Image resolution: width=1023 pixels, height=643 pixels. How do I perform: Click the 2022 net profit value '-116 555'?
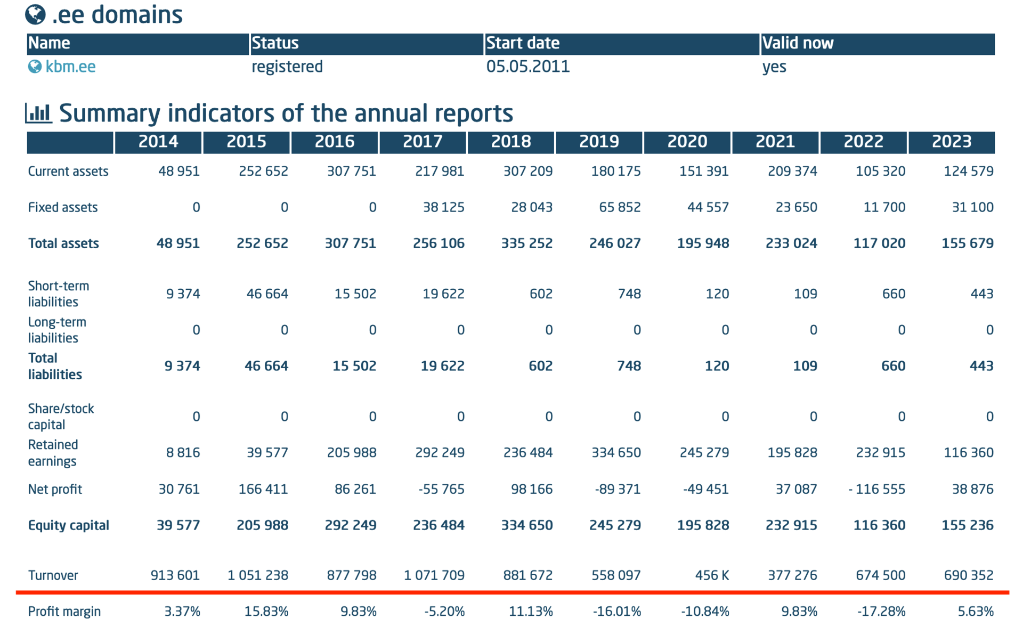[876, 489]
